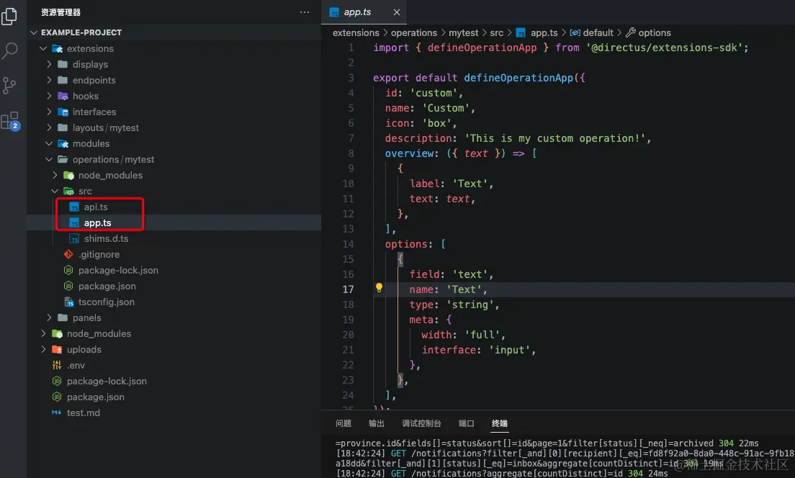Click the '@directus/extensions-sdk' import string
The width and height of the screenshot is (795, 478).
(x=664, y=48)
